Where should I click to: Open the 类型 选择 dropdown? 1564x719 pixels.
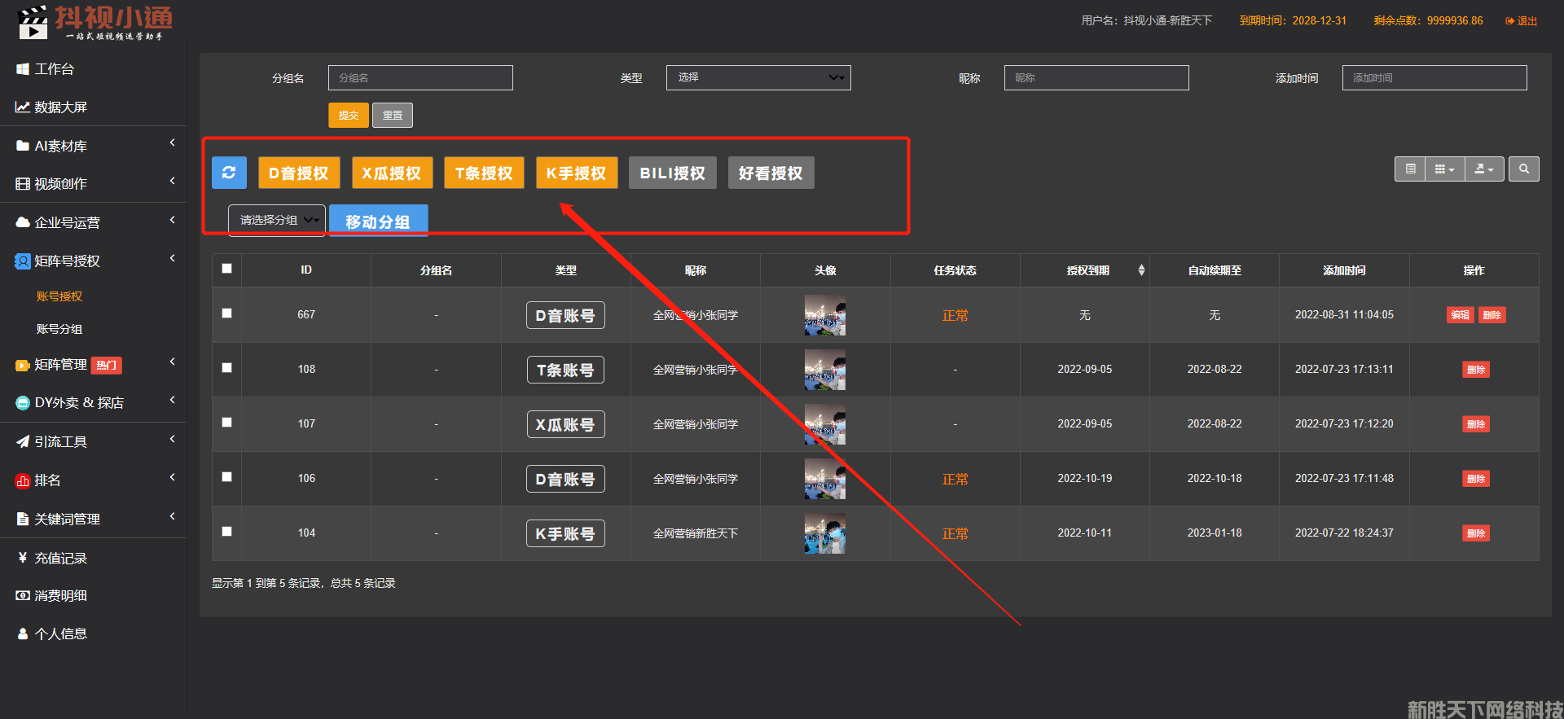pyautogui.click(x=758, y=77)
